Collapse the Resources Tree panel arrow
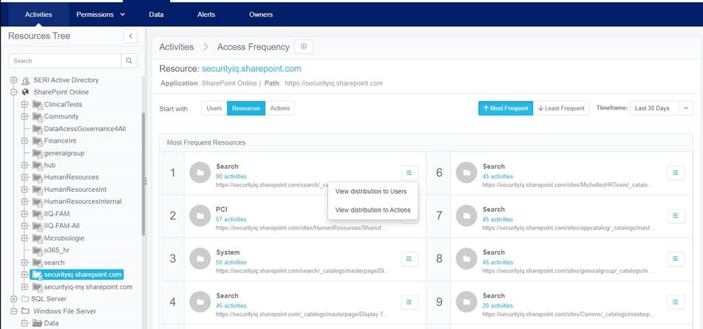The height and width of the screenshot is (329, 703). (x=130, y=36)
